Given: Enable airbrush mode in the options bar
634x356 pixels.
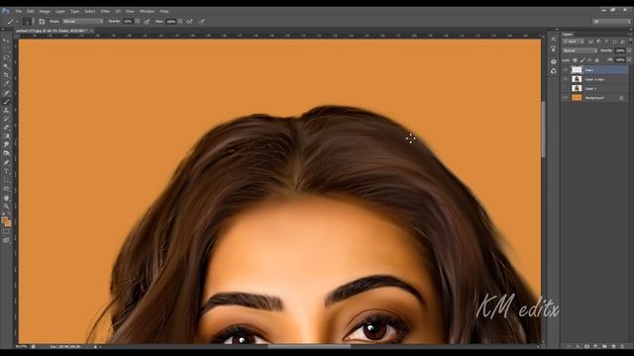Looking at the screenshot, I should point(189,22).
